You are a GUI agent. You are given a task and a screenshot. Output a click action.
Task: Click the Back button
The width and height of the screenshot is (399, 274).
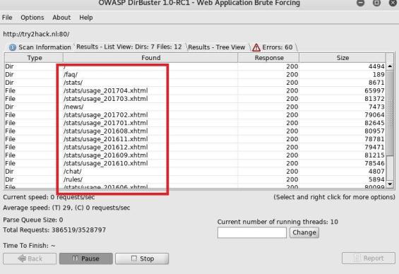pos(30,258)
